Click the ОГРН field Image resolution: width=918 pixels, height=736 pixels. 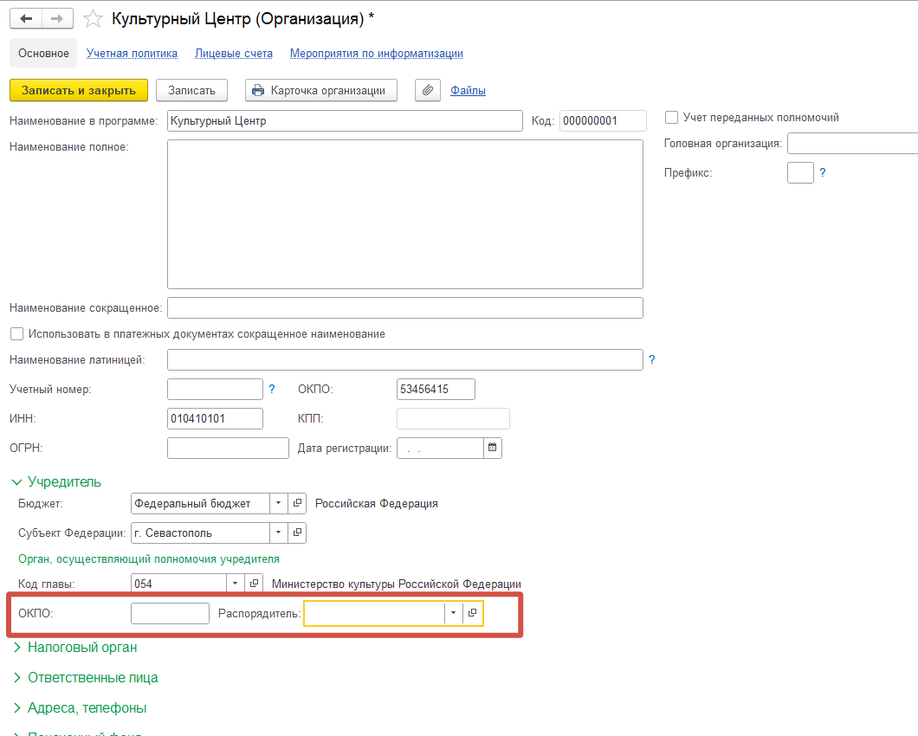pos(228,448)
